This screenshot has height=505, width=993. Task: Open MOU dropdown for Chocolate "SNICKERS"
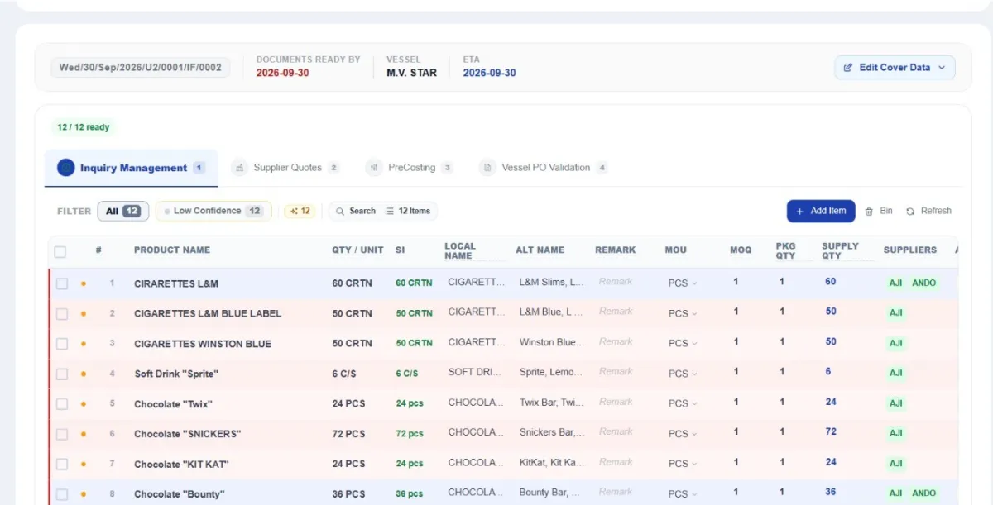pos(683,434)
